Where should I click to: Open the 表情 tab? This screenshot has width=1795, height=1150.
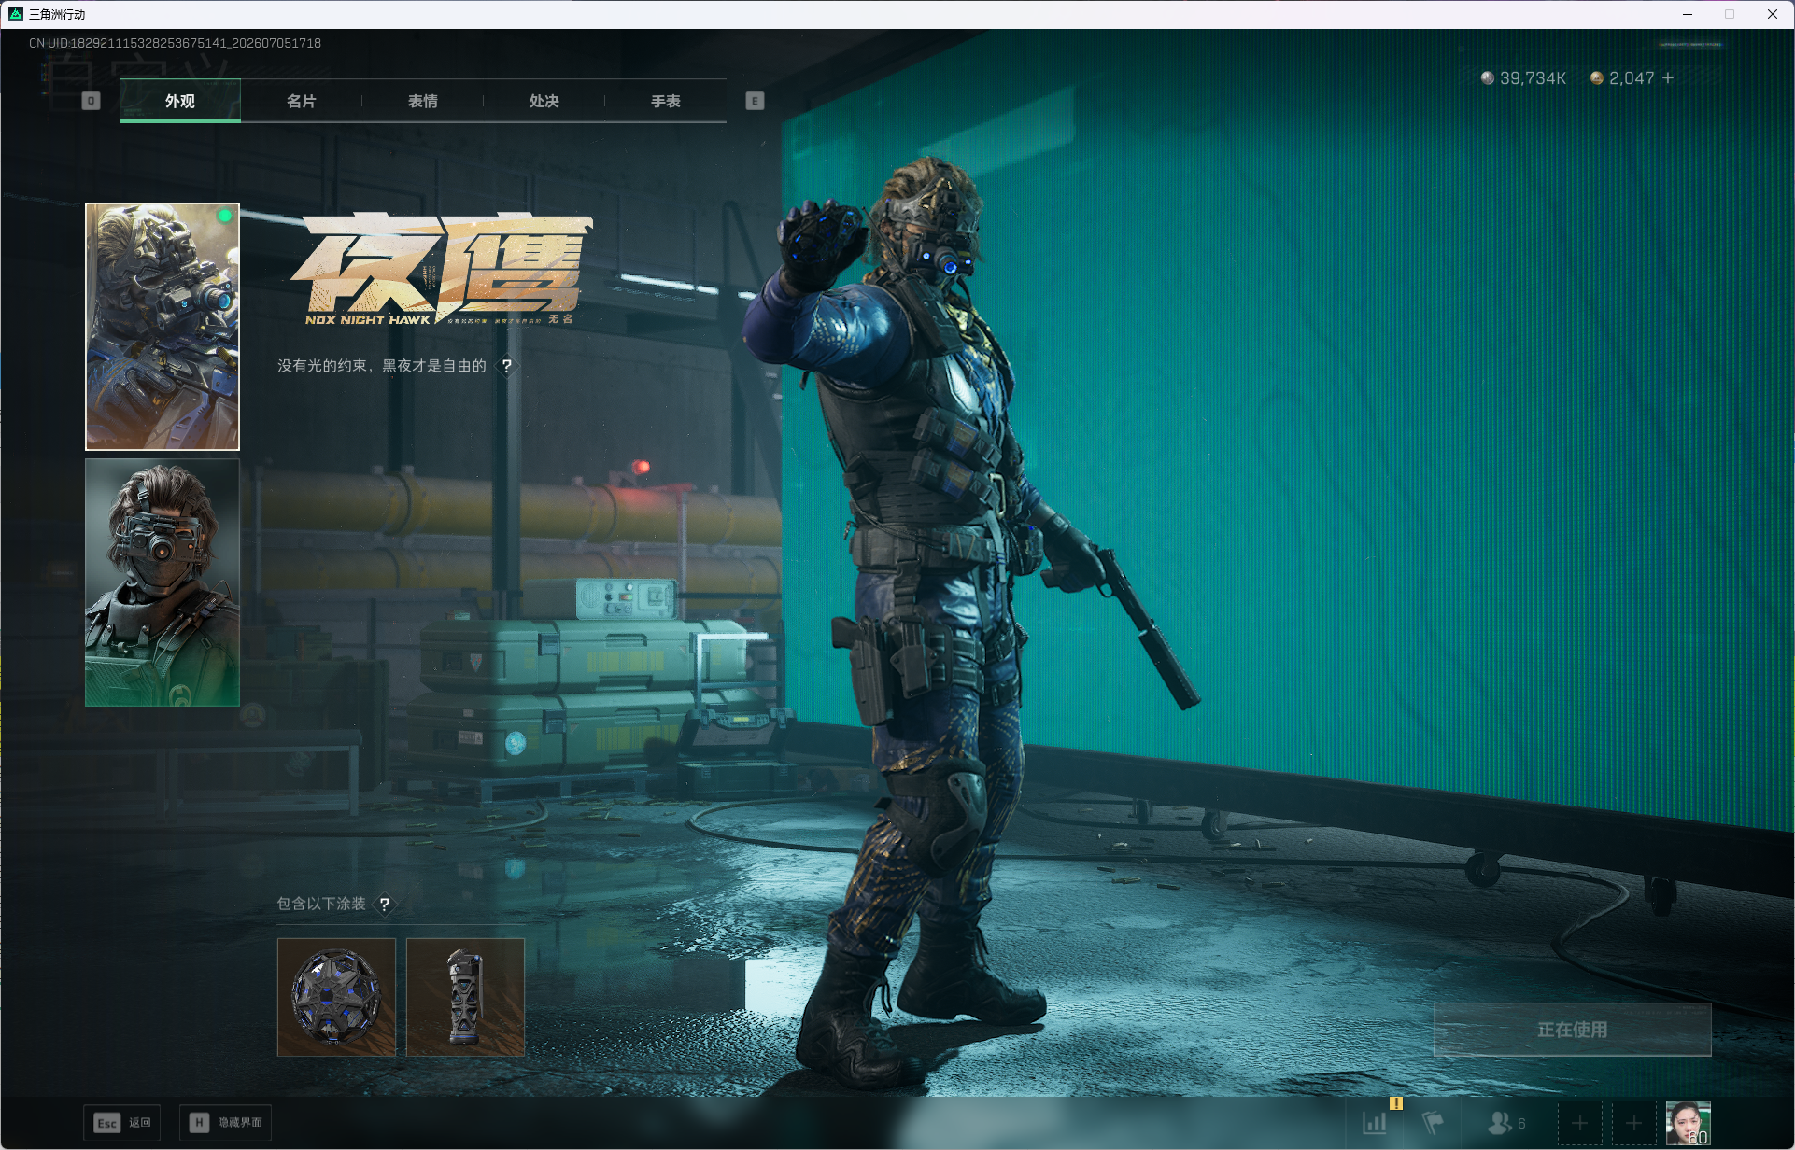click(x=422, y=101)
